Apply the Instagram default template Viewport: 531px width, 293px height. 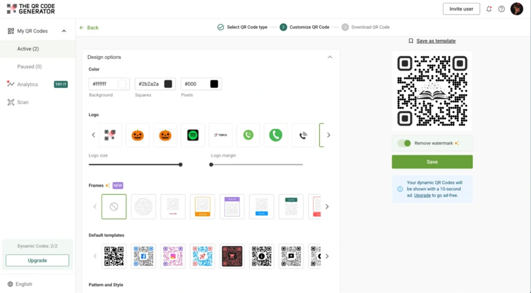173,256
